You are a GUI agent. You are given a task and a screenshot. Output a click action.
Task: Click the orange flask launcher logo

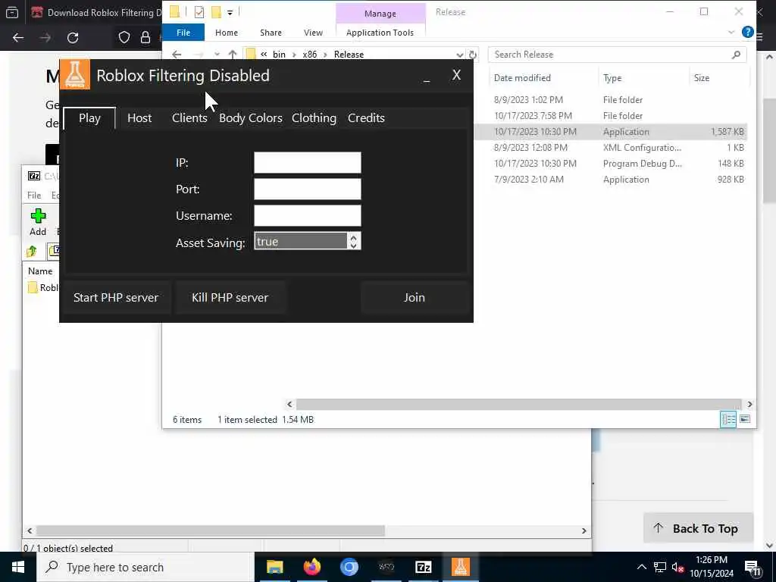[75, 75]
